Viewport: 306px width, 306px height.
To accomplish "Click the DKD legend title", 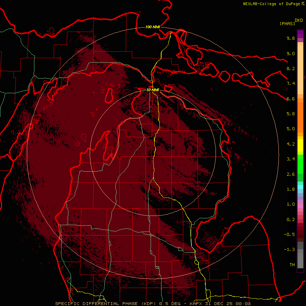I will click(299, 20).
